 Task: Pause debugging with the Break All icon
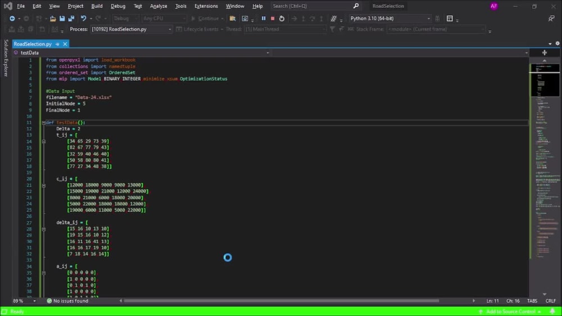[x=264, y=19]
